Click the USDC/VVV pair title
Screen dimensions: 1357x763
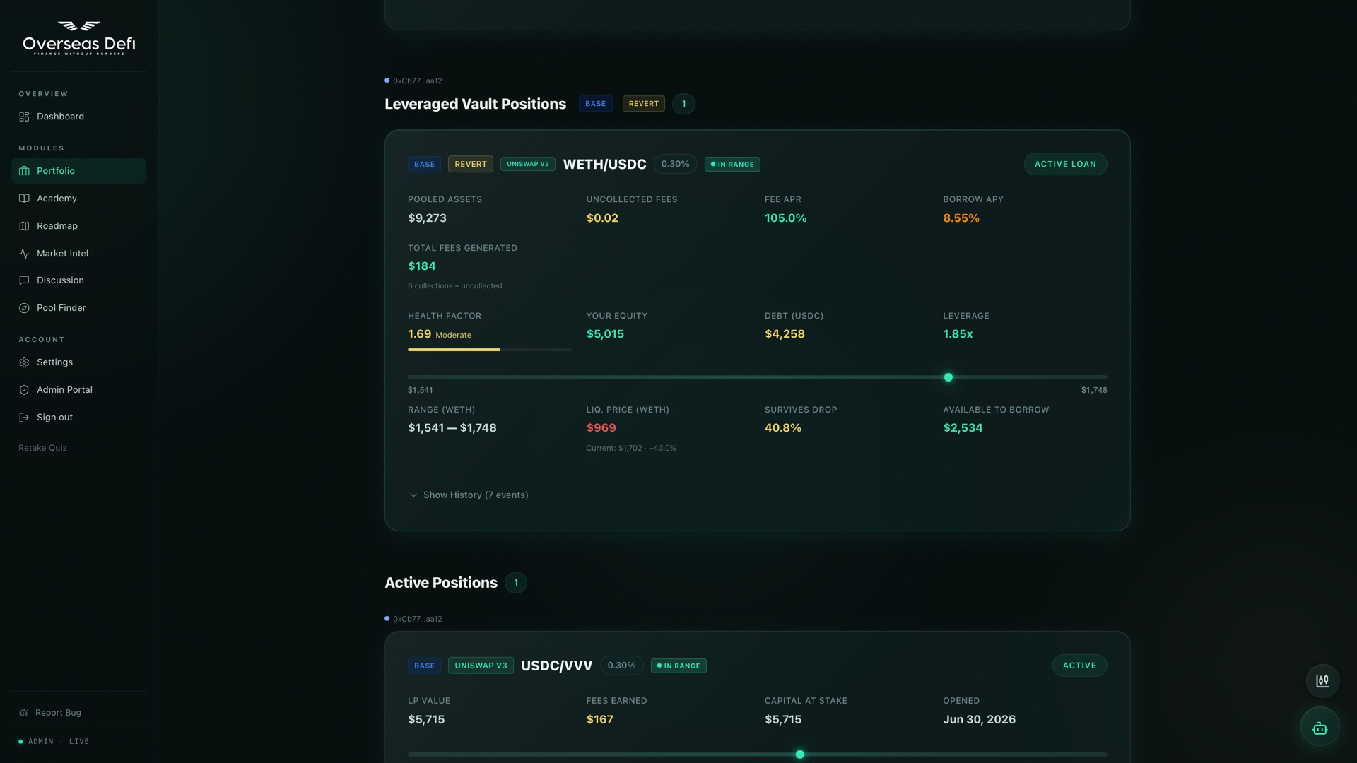coord(556,666)
